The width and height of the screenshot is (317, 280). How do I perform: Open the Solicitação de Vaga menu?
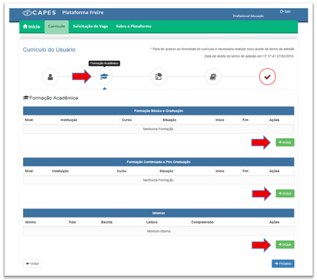pyautogui.click(x=90, y=26)
